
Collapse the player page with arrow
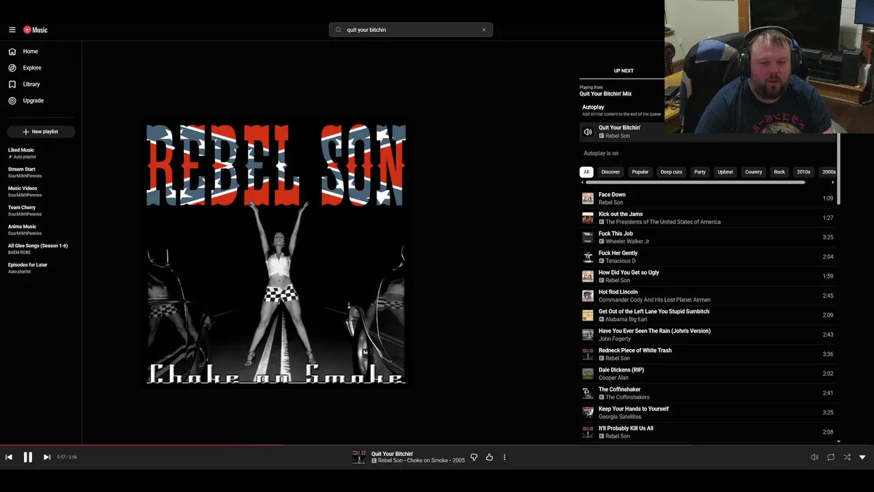click(862, 457)
